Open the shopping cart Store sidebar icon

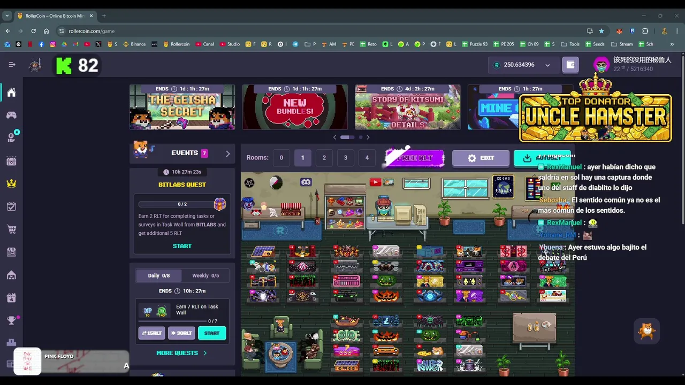pyautogui.click(x=11, y=229)
